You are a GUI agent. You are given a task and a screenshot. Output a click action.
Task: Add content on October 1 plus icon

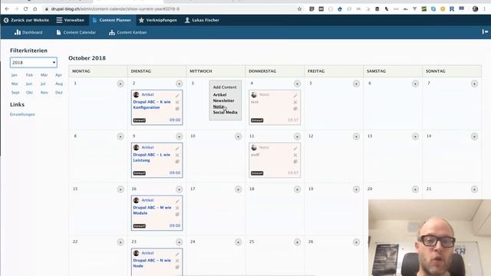120,84
